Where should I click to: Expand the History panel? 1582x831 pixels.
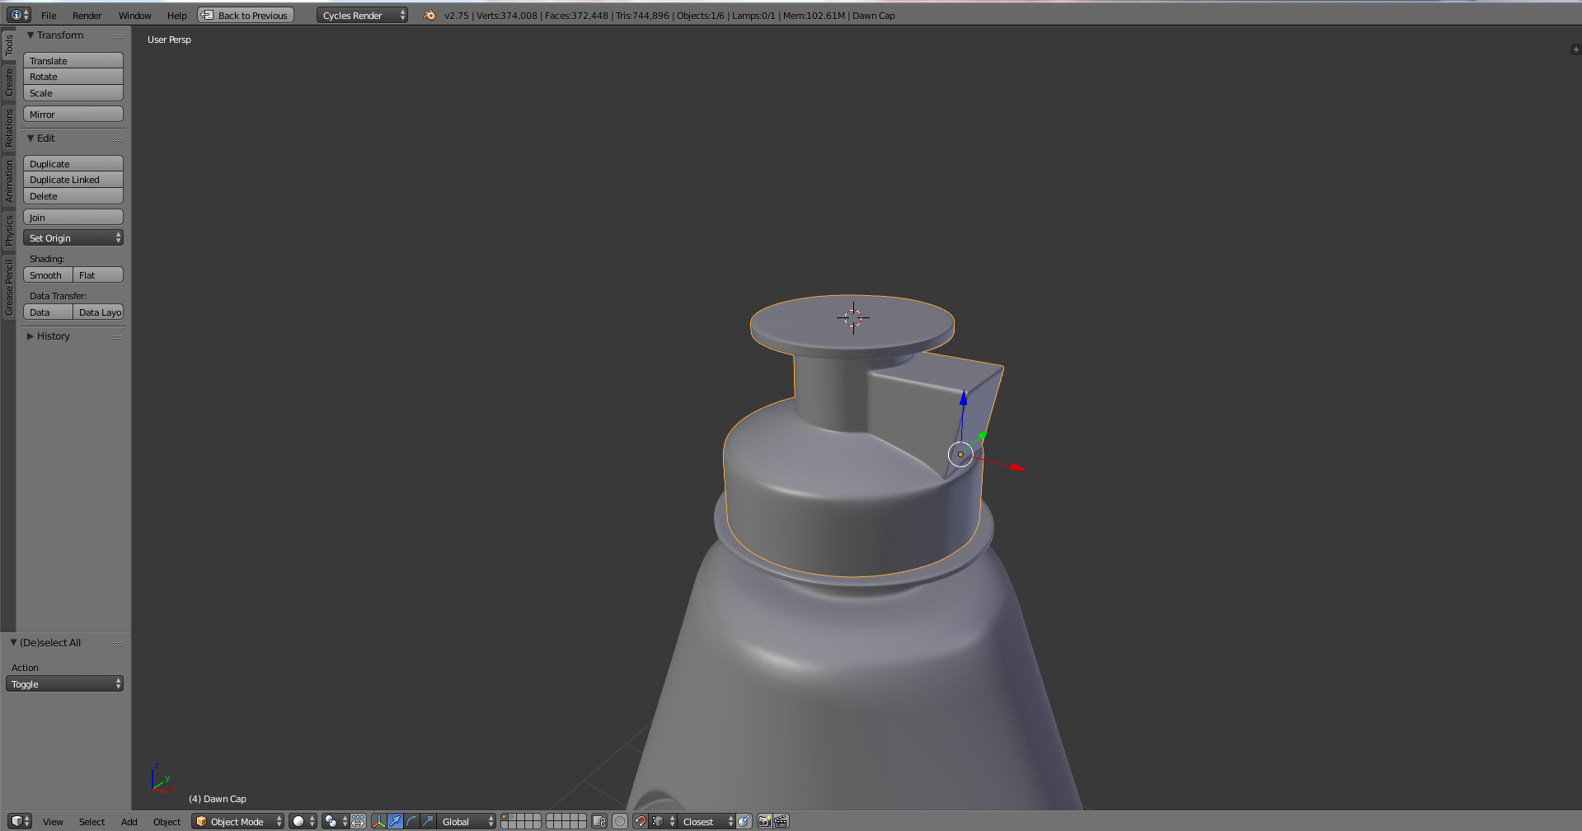point(31,336)
